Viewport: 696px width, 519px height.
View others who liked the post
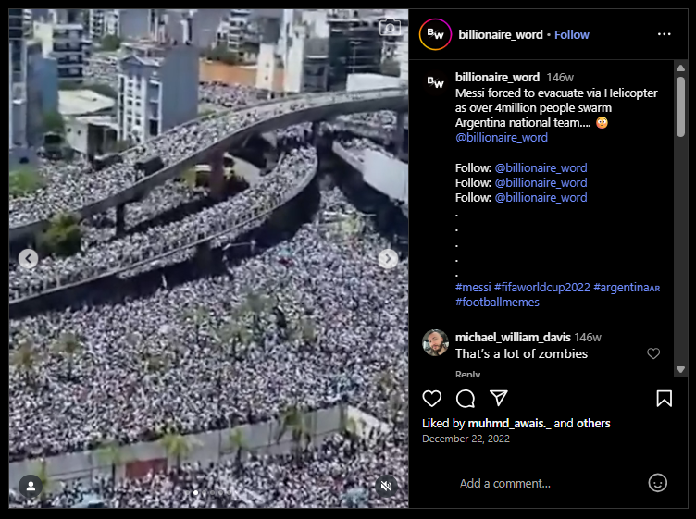click(593, 423)
